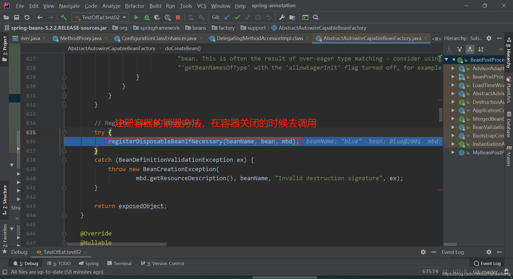Click the spring-beans-5.2.2.RELEASE-sources.jar breadcrumb
This screenshot has width=513, height=279.
click(56, 28)
